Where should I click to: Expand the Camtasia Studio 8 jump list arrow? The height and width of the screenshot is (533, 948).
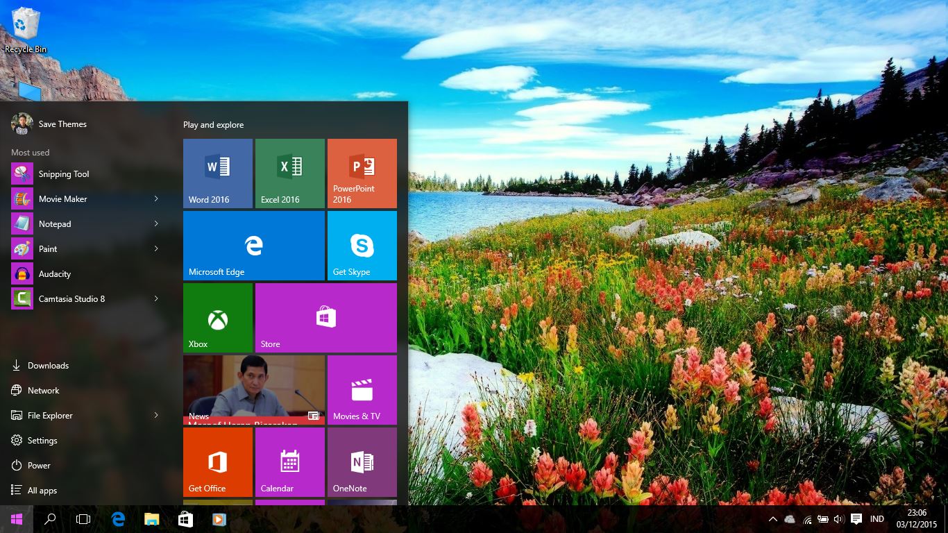156,299
